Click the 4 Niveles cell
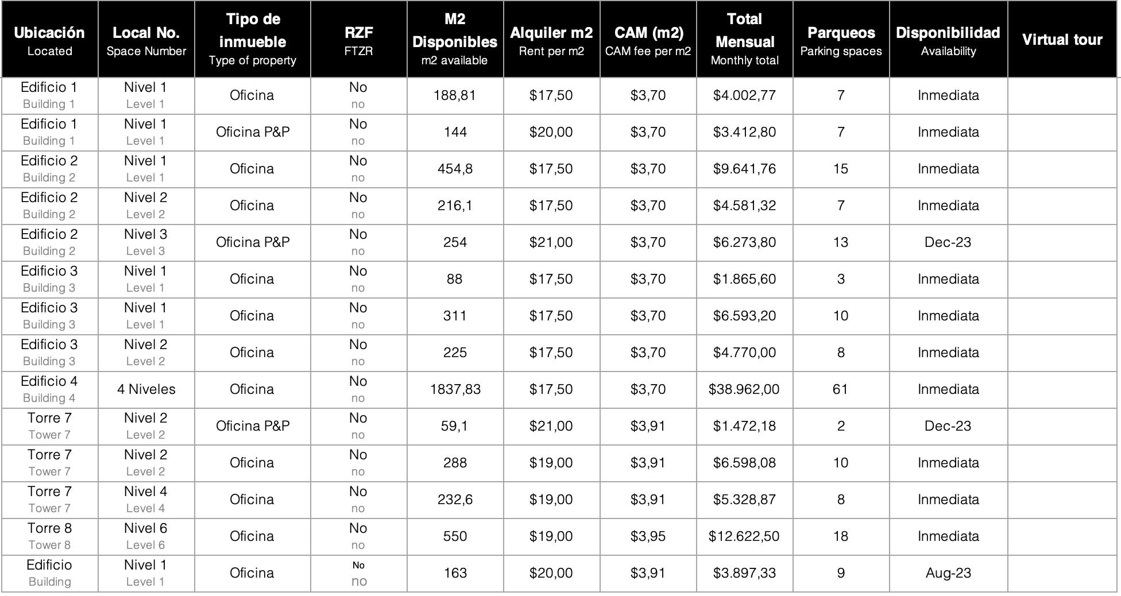This screenshot has width=1121, height=596. [x=146, y=390]
